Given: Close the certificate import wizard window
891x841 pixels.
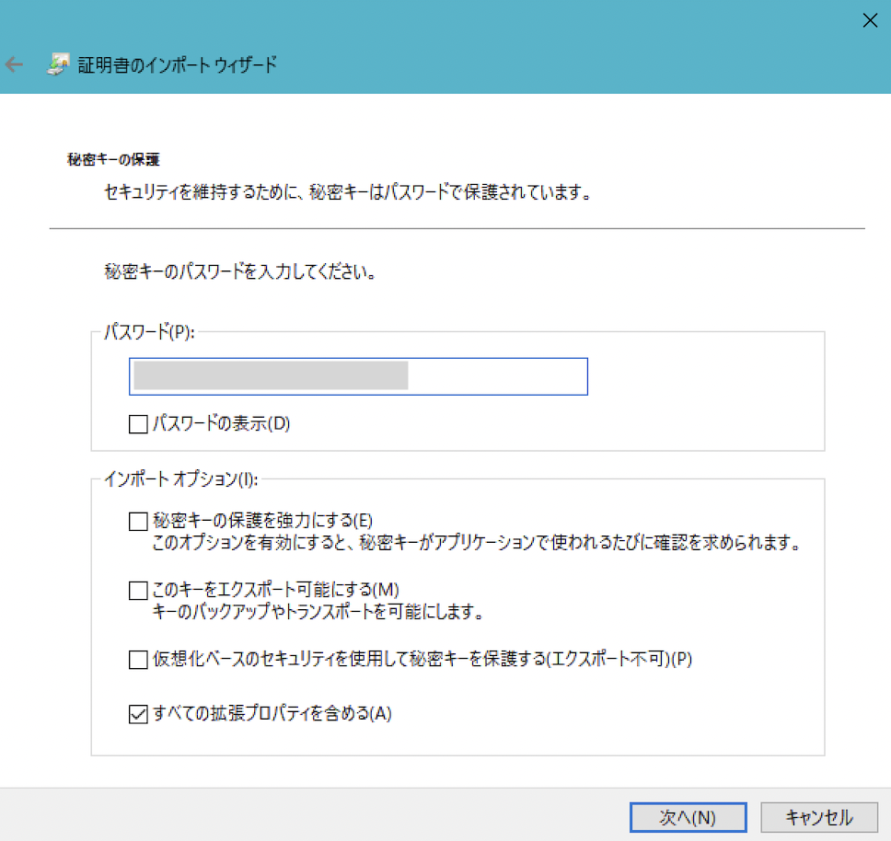Looking at the screenshot, I should tap(868, 21).
